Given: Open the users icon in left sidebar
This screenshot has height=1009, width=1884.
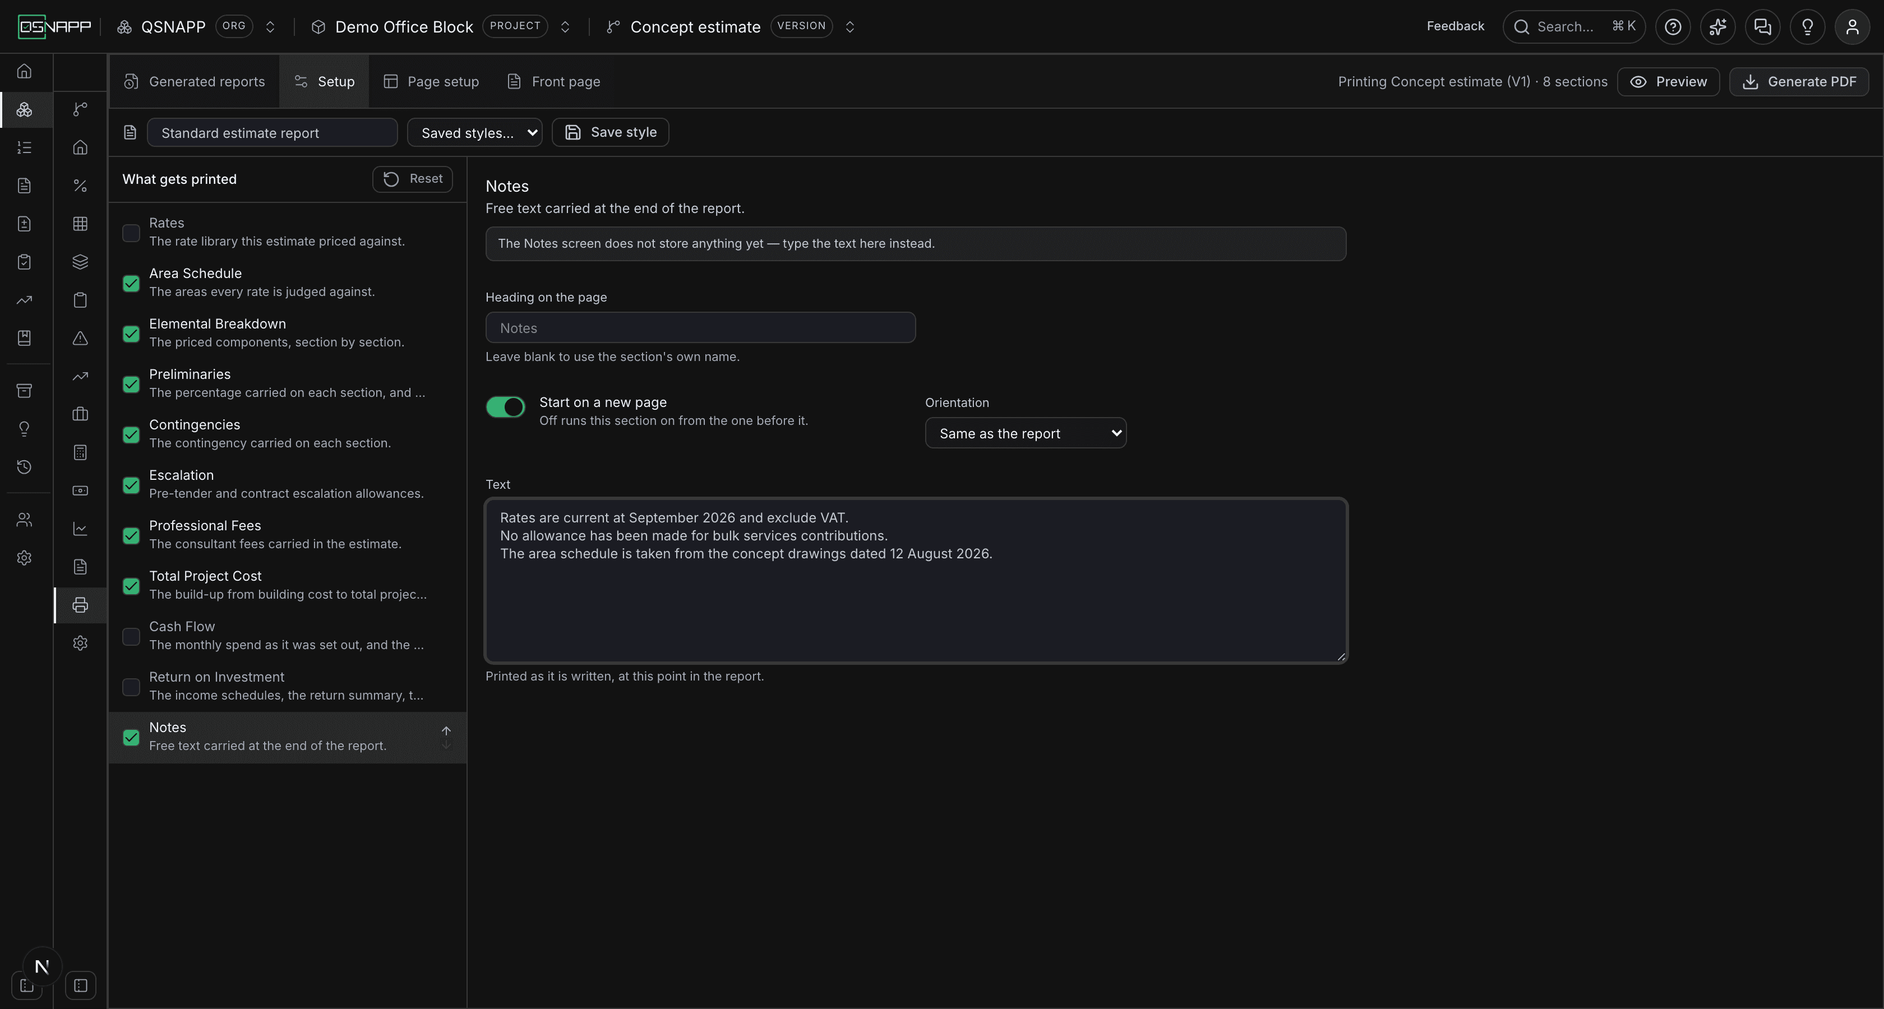Looking at the screenshot, I should (24, 520).
